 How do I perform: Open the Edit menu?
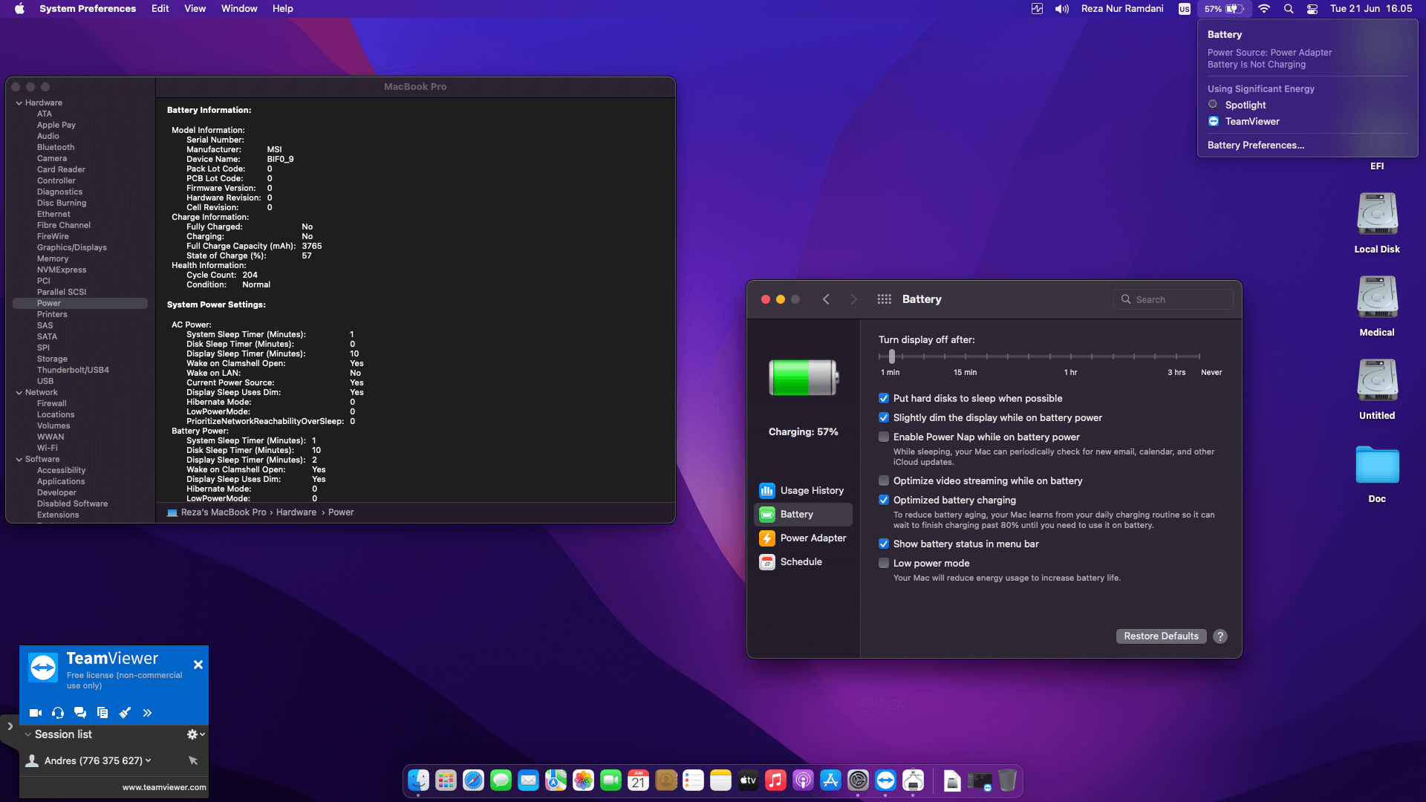tap(160, 9)
